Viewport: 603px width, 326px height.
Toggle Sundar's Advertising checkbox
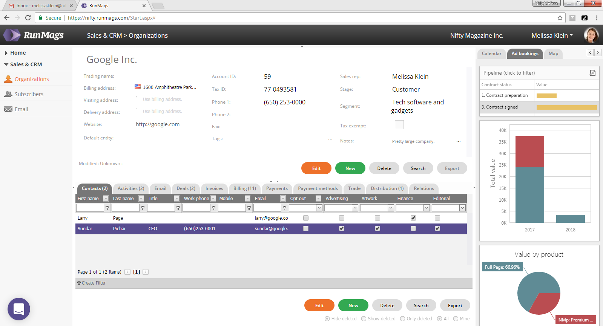tap(342, 228)
